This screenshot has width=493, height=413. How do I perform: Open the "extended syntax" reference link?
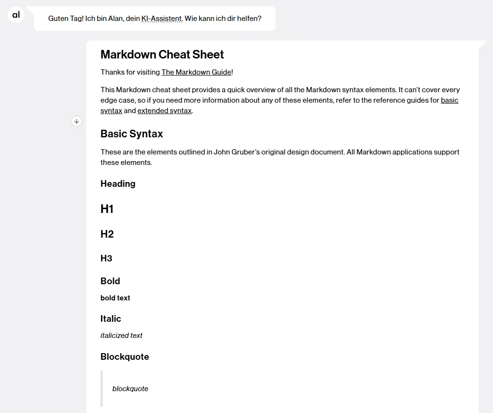coord(164,110)
